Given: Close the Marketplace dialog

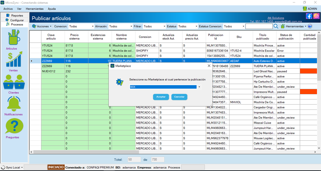Looking at the screenshot, I should tap(209, 66).
